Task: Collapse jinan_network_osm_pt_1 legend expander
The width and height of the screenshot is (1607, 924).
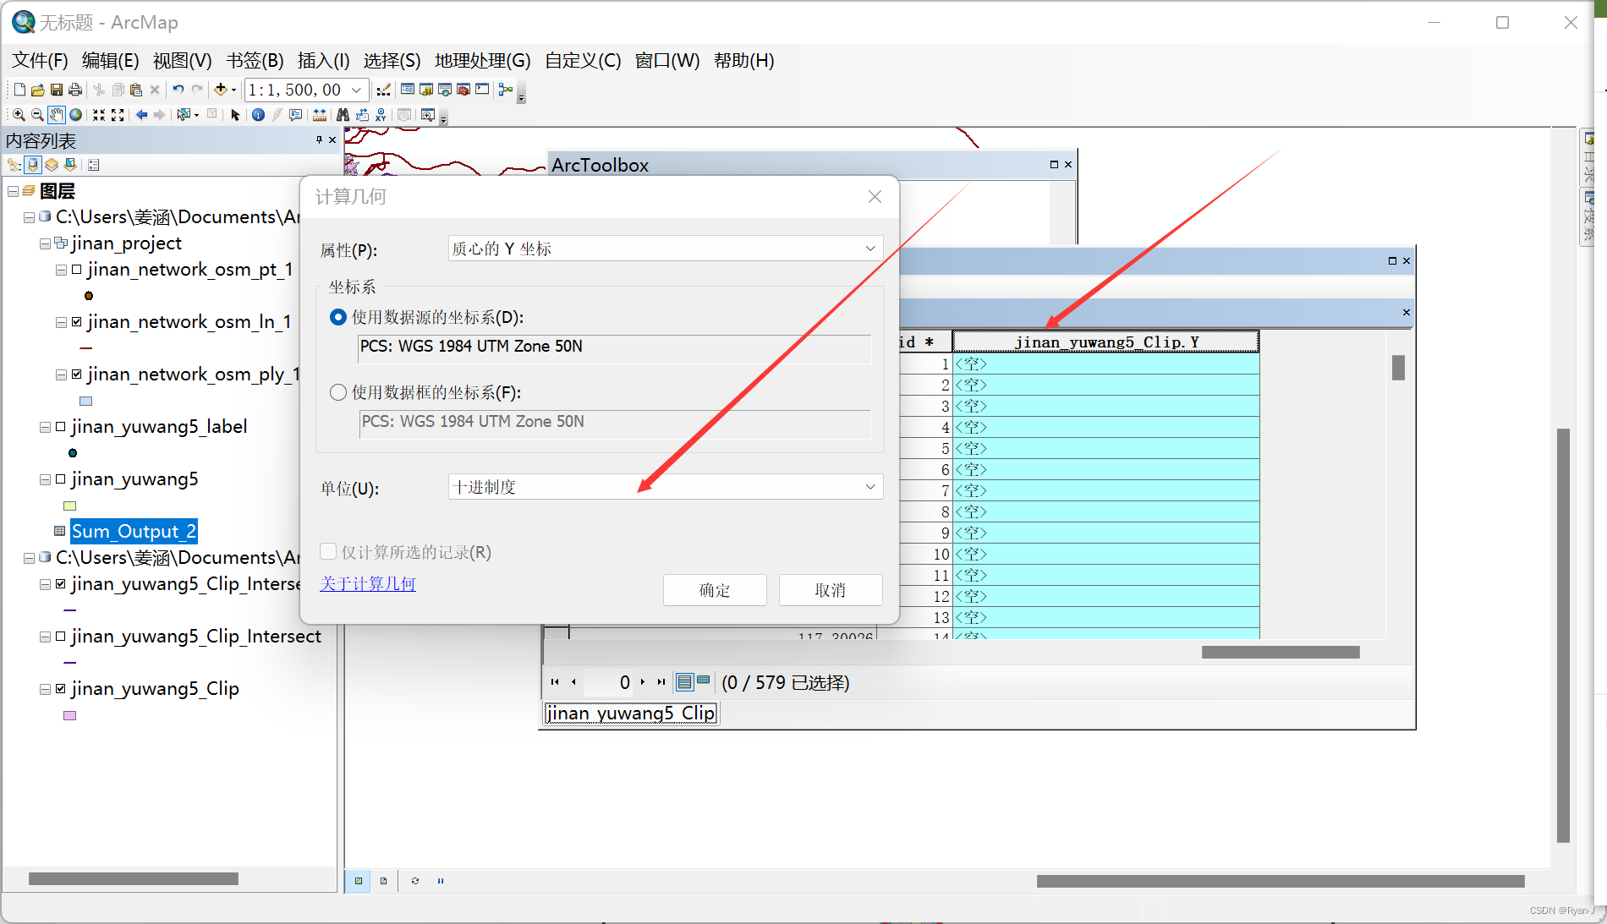Action: tap(61, 270)
